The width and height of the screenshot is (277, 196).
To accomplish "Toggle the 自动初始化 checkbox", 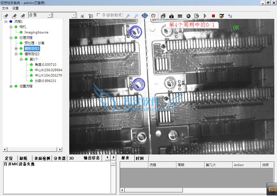I will (99, 15).
